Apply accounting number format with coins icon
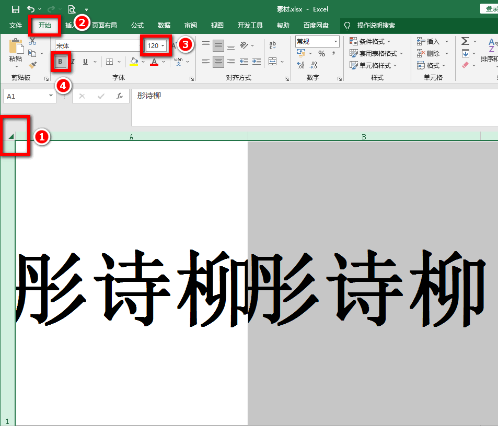 (x=301, y=53)
